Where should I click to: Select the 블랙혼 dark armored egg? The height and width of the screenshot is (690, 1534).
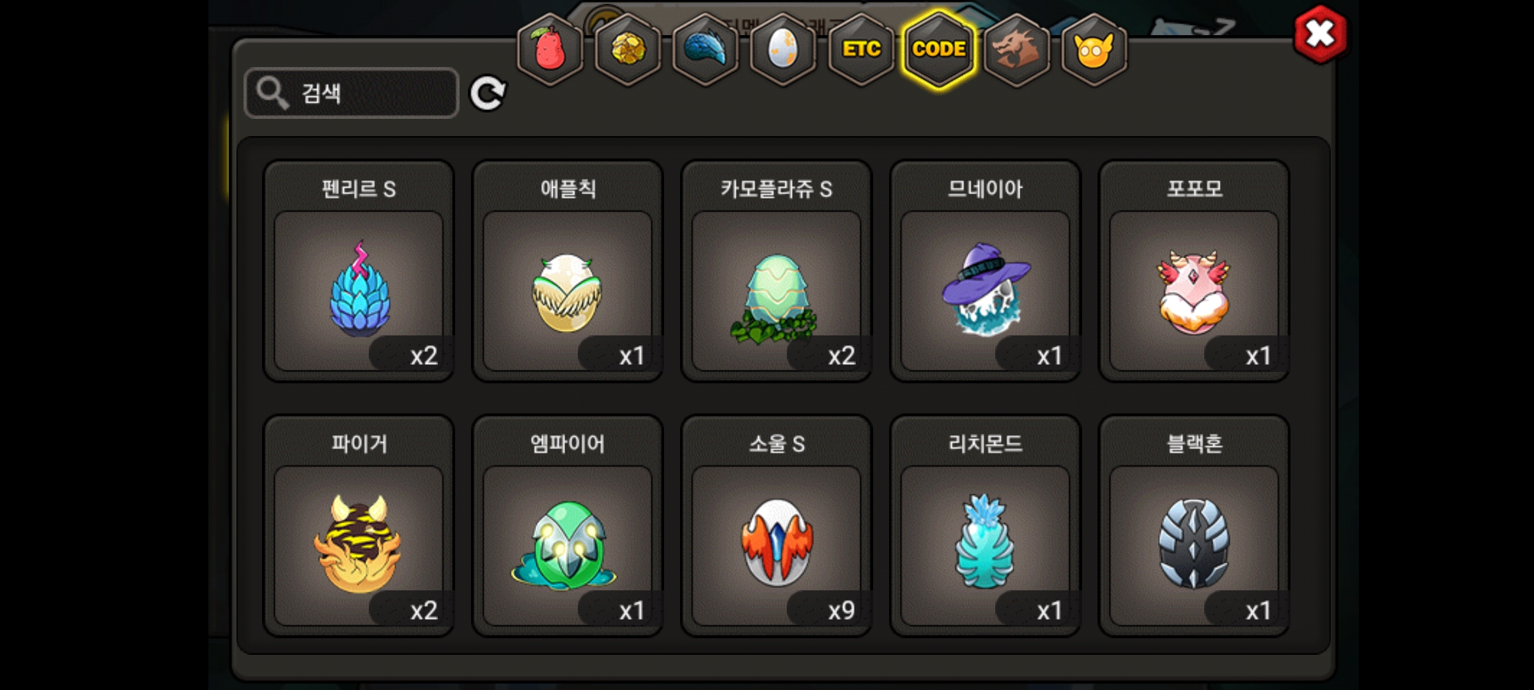click(1194, 525)
